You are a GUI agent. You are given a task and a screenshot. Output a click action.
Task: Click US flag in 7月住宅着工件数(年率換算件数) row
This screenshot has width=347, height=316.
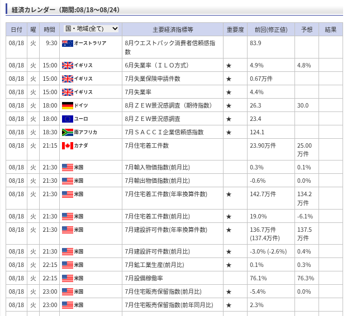pyautogui.click(x=68, y=194)
